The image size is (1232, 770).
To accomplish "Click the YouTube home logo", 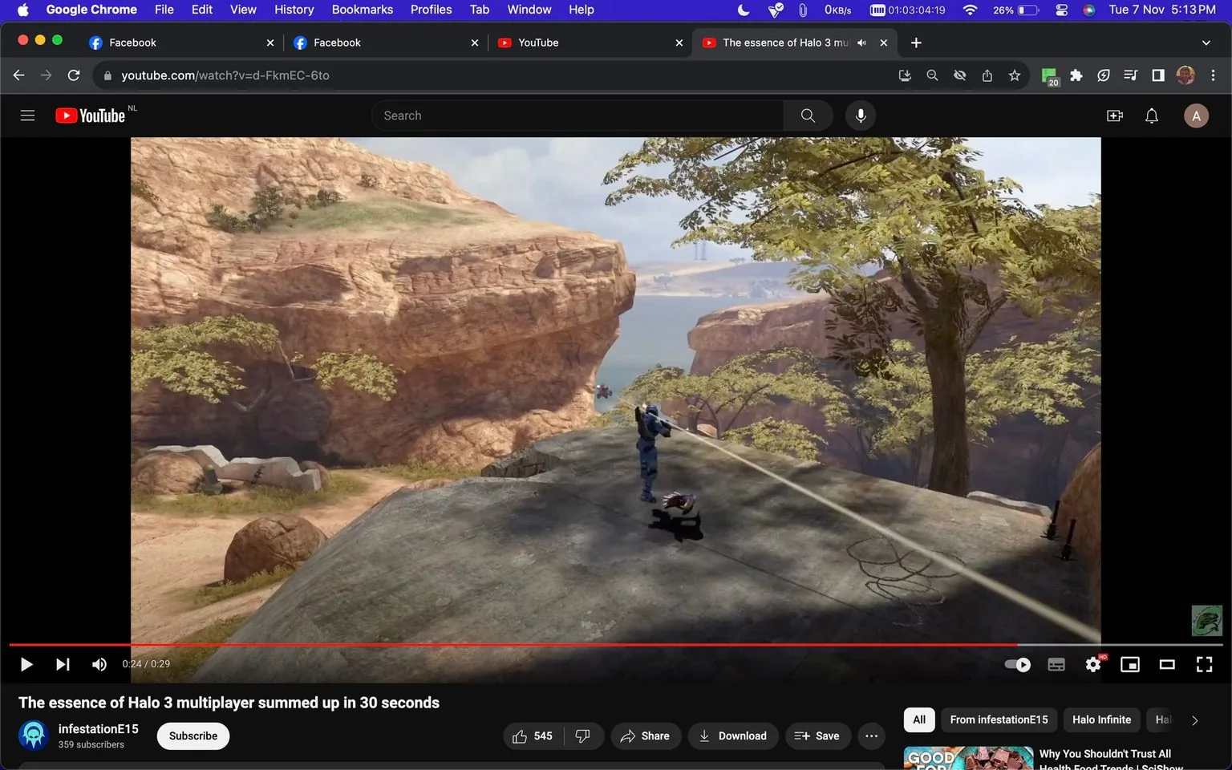I will (88, 115).
